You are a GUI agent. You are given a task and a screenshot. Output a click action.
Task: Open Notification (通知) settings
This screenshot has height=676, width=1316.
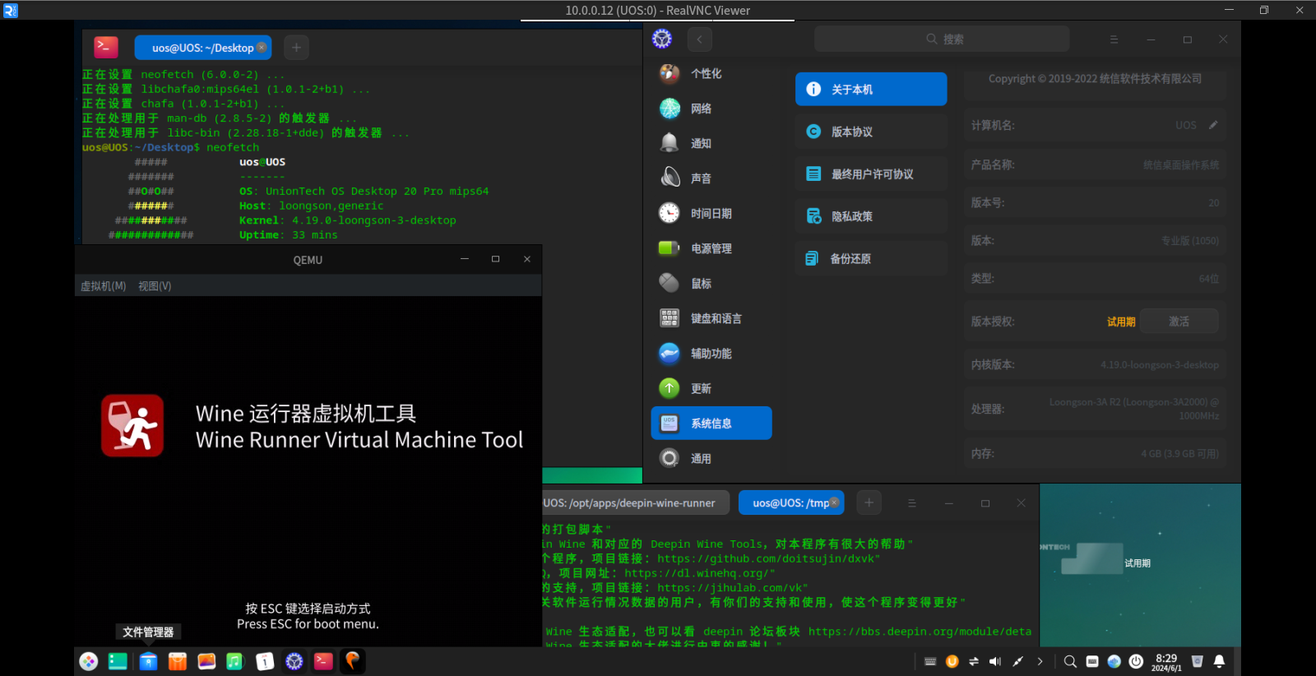coord(711,143)
